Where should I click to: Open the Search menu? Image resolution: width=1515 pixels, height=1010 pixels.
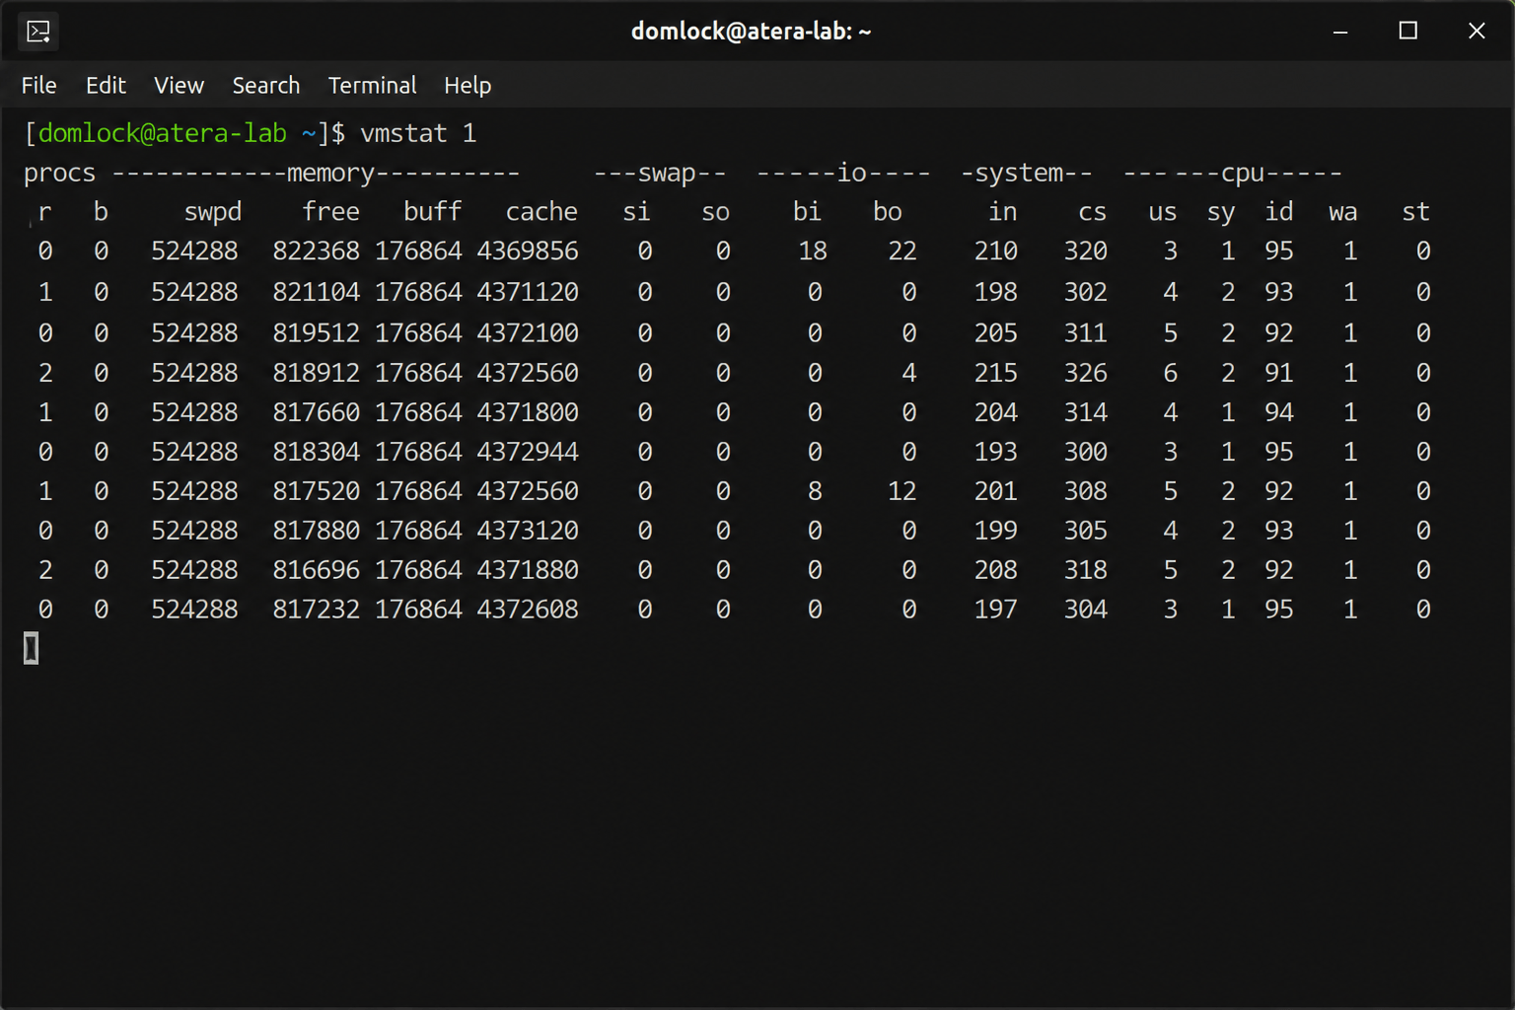(265, 86)
